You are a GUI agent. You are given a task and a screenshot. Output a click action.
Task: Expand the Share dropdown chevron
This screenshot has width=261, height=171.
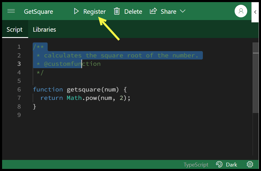(x=182, y=11)
